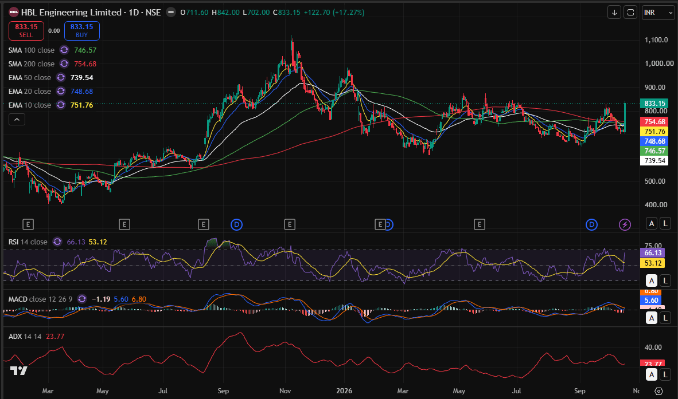The image size is (678, 399).
Task: Click the purple 66.13 RSI value label on the scale
Action: pyautogui.click(x=653, y=253)
